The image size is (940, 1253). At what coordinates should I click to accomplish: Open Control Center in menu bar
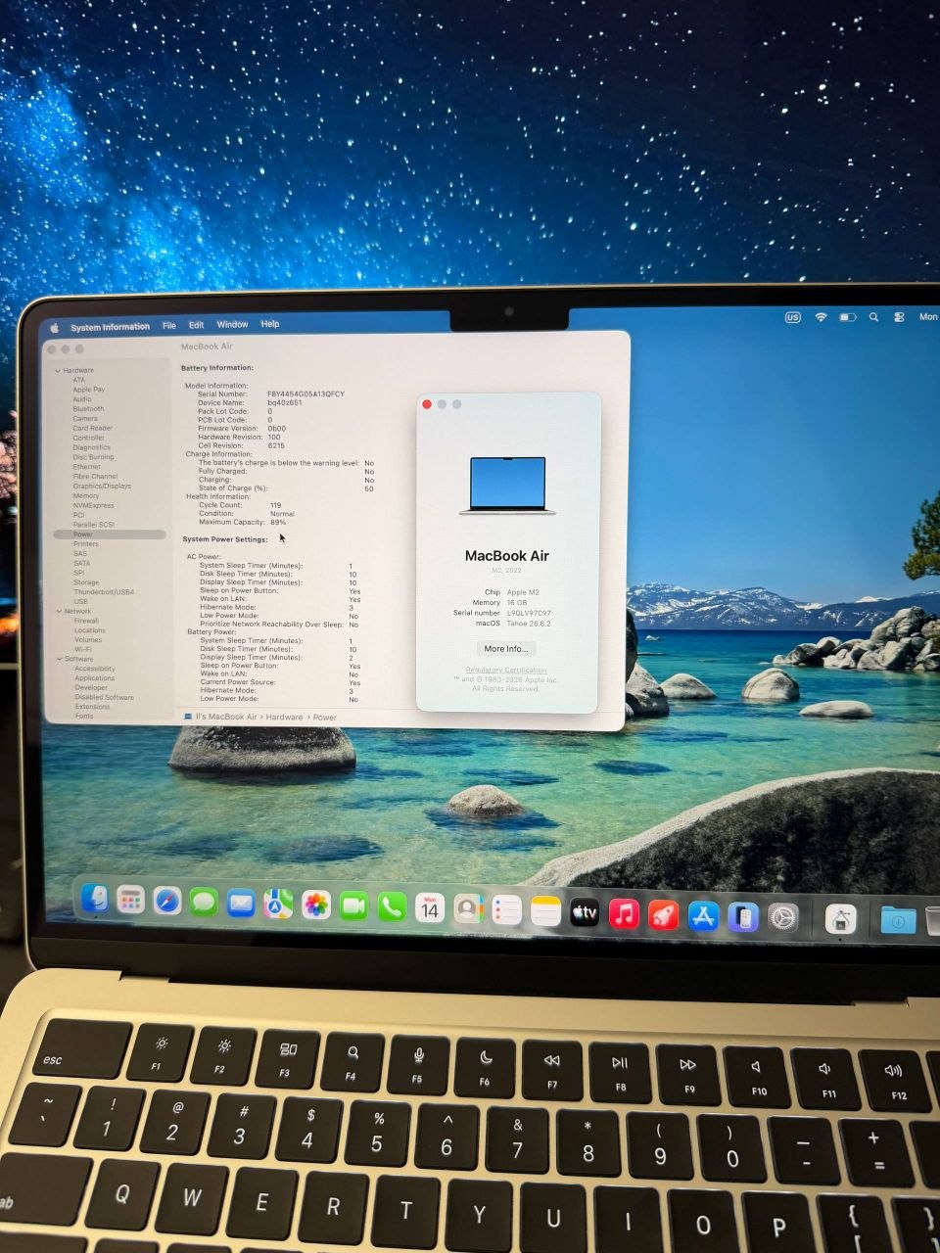coord(900,317)
